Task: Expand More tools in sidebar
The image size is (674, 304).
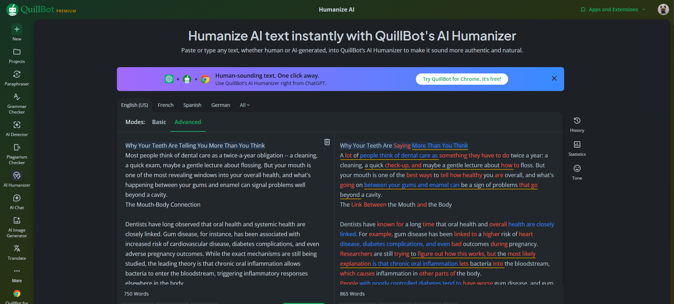Action: pos(17,271)
